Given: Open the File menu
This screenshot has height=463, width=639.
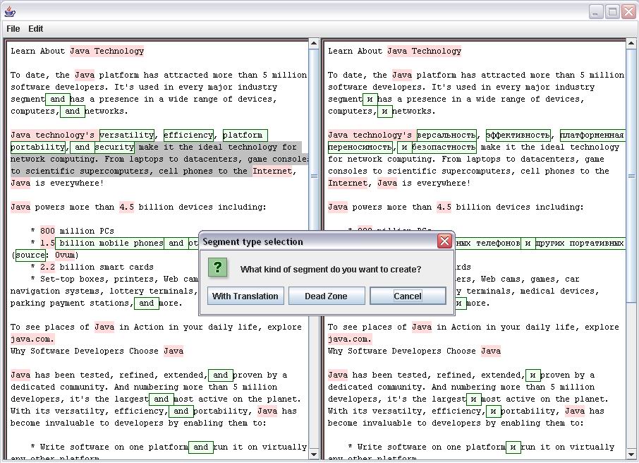Looking at the screenshot, I should point(13,29).
